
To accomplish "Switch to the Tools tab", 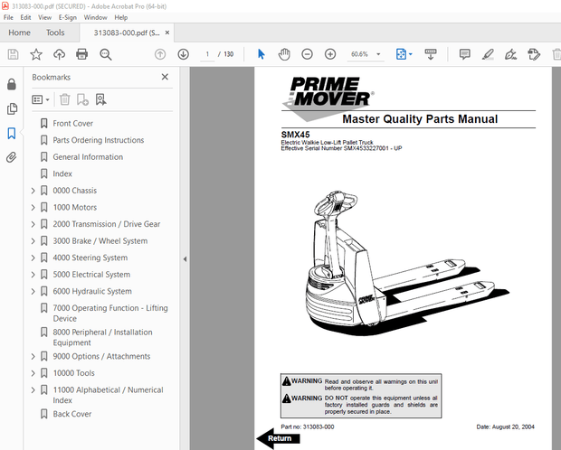I will (55, 33).
